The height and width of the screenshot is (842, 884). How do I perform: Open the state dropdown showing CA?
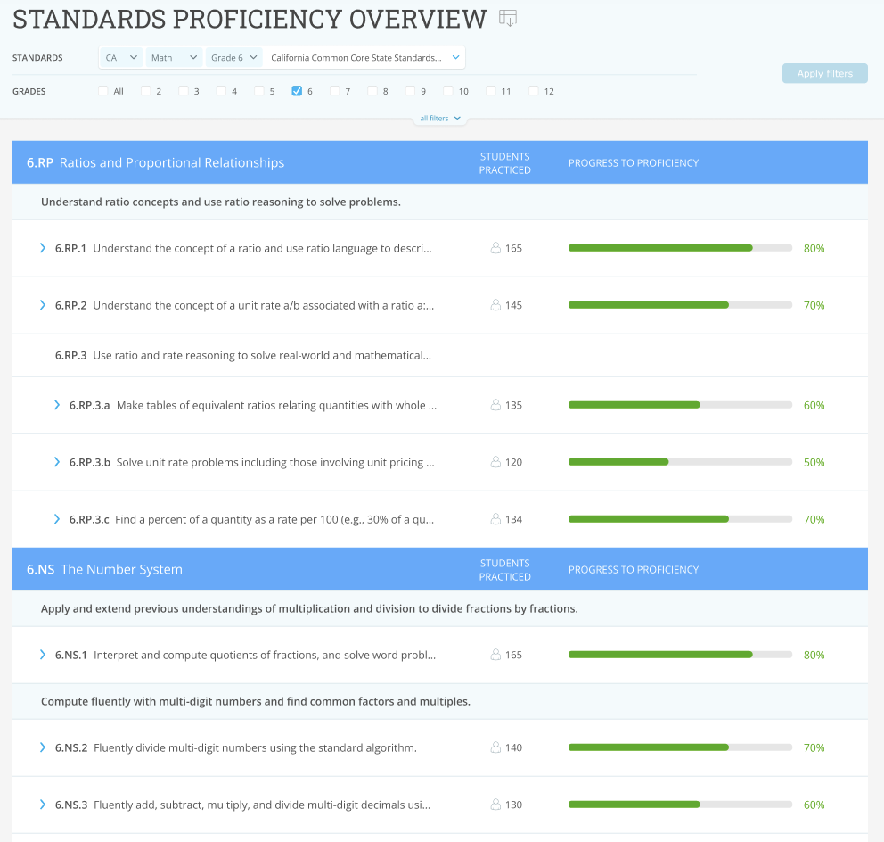pos(120,57)
